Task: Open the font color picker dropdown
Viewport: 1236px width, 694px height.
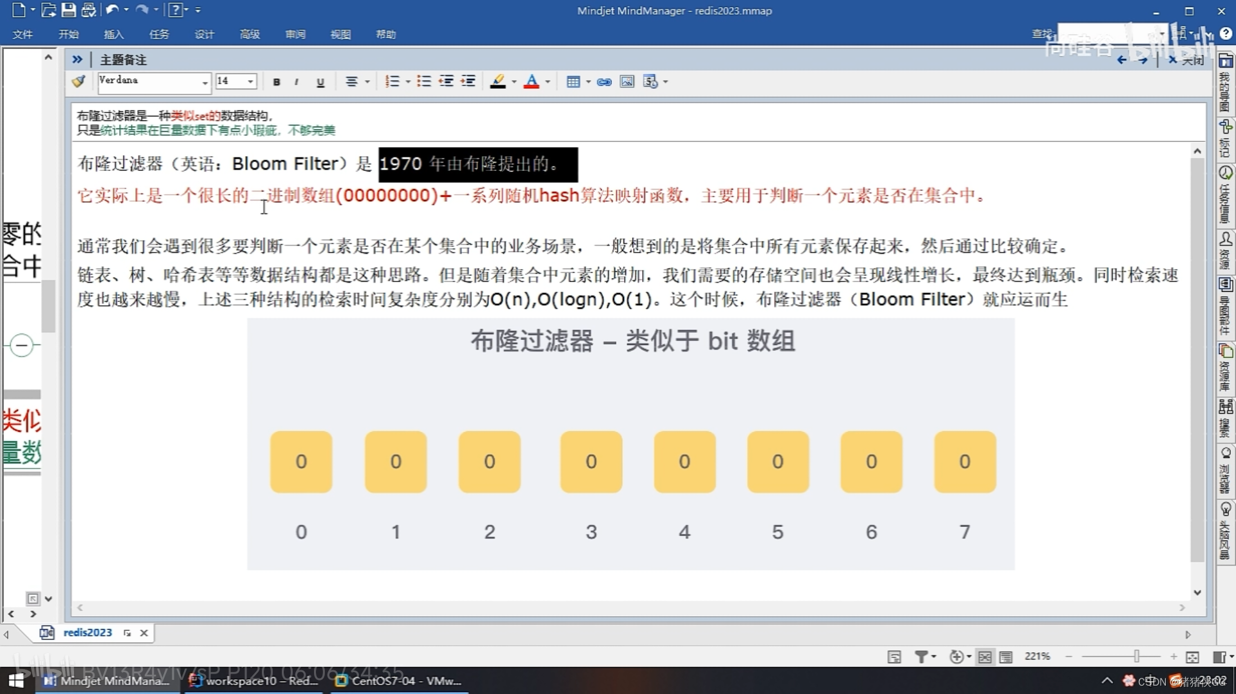Action: (548, 82)
